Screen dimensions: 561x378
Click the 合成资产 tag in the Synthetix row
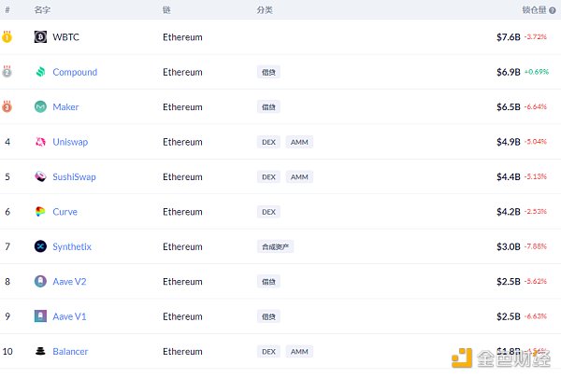click(275, 247)
